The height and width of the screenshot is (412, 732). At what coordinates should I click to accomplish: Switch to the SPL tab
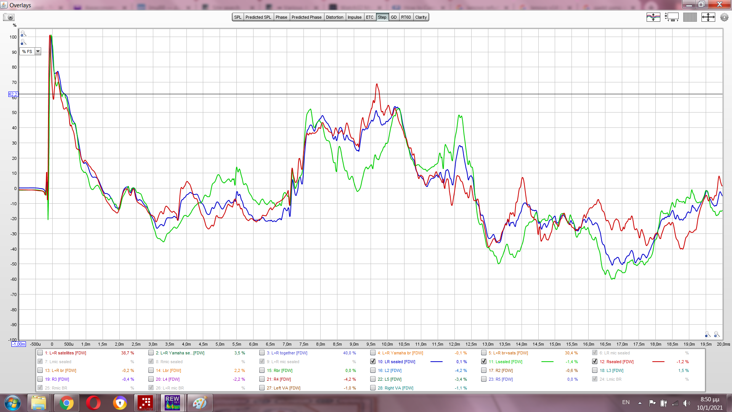[x=238, y=17]
